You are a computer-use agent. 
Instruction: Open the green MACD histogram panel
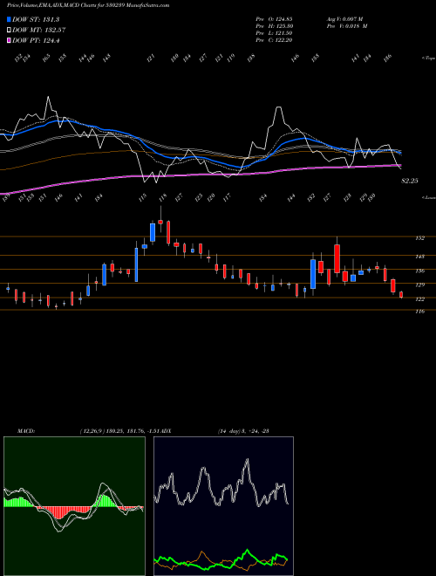coord(74,506)
